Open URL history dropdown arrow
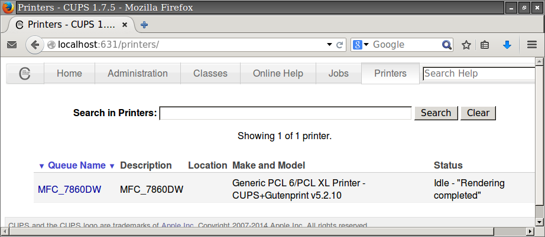The image size is (545, 237). click(329, 45)
